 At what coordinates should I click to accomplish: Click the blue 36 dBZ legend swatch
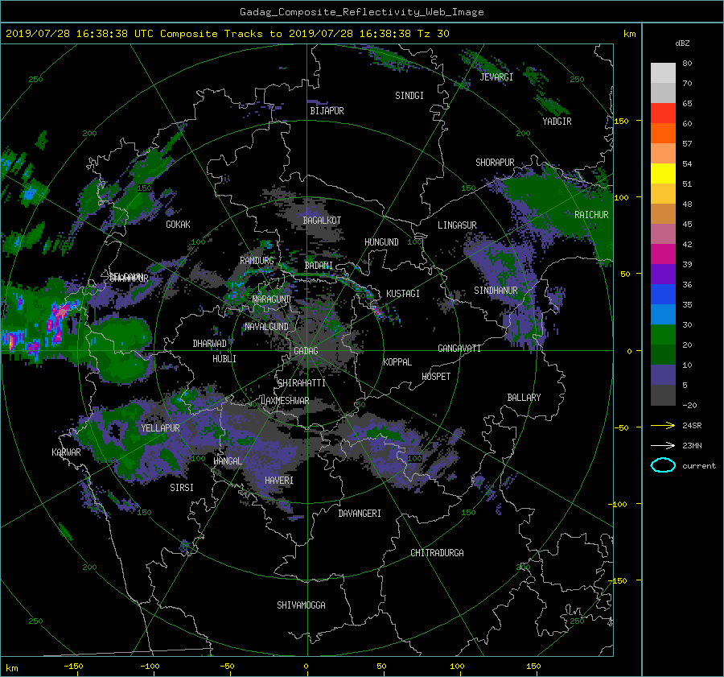click(663, 294)
